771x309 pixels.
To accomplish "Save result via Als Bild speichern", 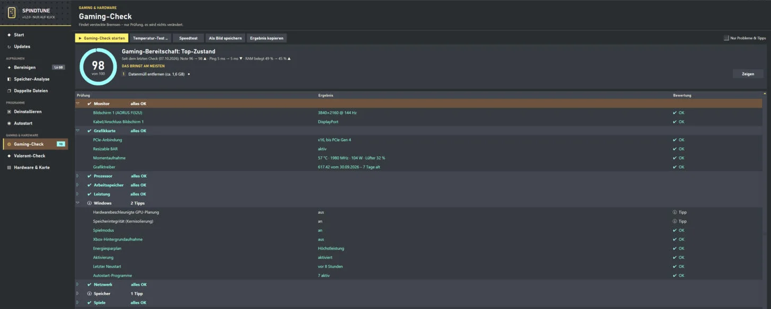I will point(225,38).
